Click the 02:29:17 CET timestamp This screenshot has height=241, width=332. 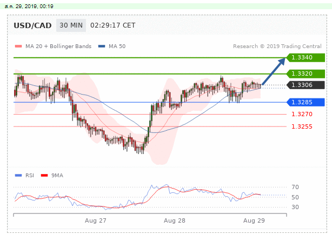click(x=112, y=25)
